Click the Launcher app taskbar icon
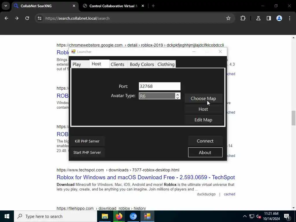 click(x=147, y=216)
